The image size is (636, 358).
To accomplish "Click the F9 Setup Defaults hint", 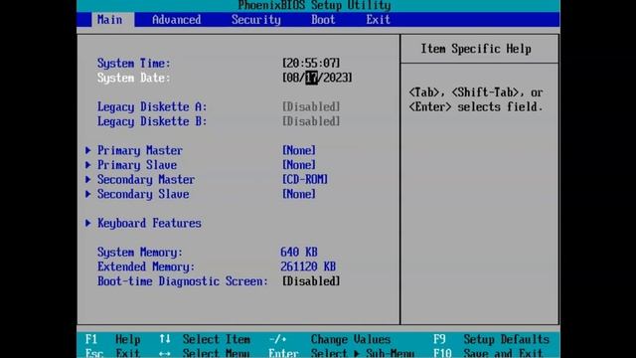I will pos(491,339).
